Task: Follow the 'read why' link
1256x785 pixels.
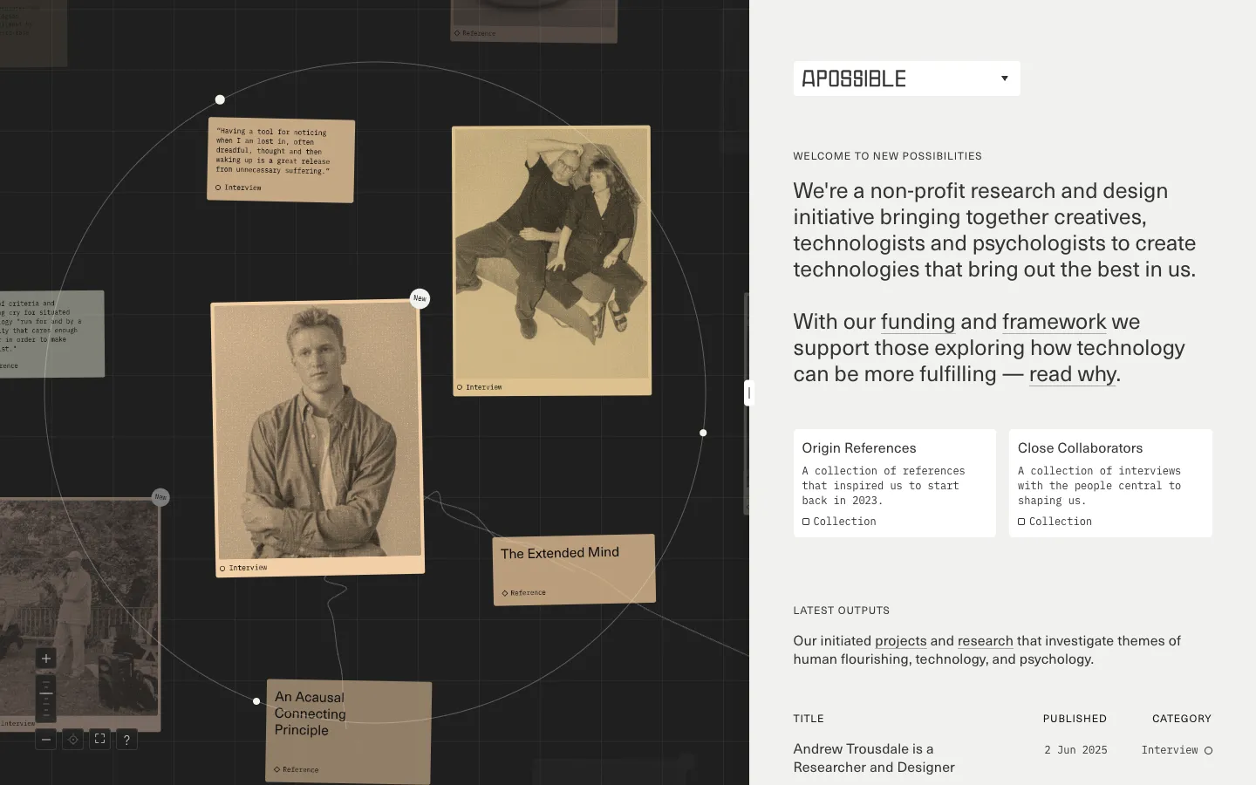Action: (x=1072, y=374)
